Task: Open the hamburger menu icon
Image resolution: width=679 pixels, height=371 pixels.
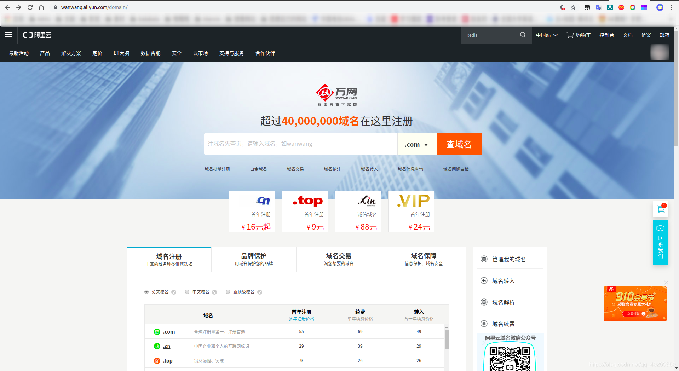Action: pyautogui.click(x=8, y=35)
